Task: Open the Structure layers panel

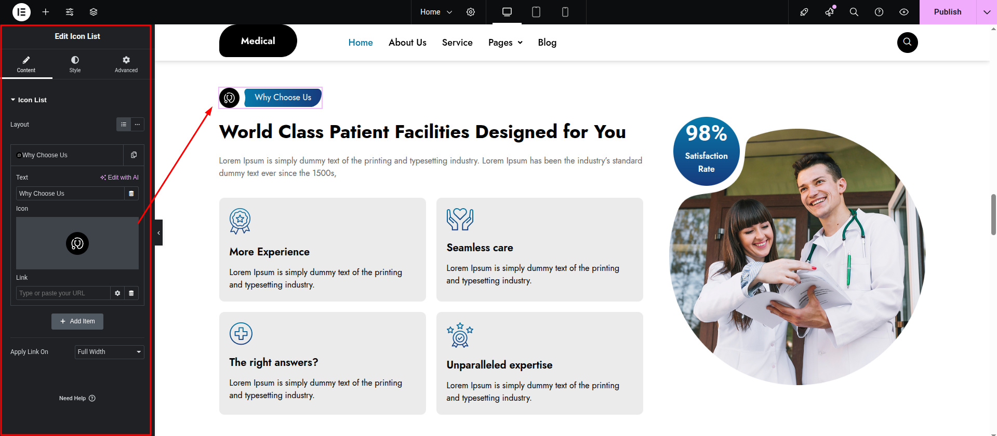Action: click(94, 12)
